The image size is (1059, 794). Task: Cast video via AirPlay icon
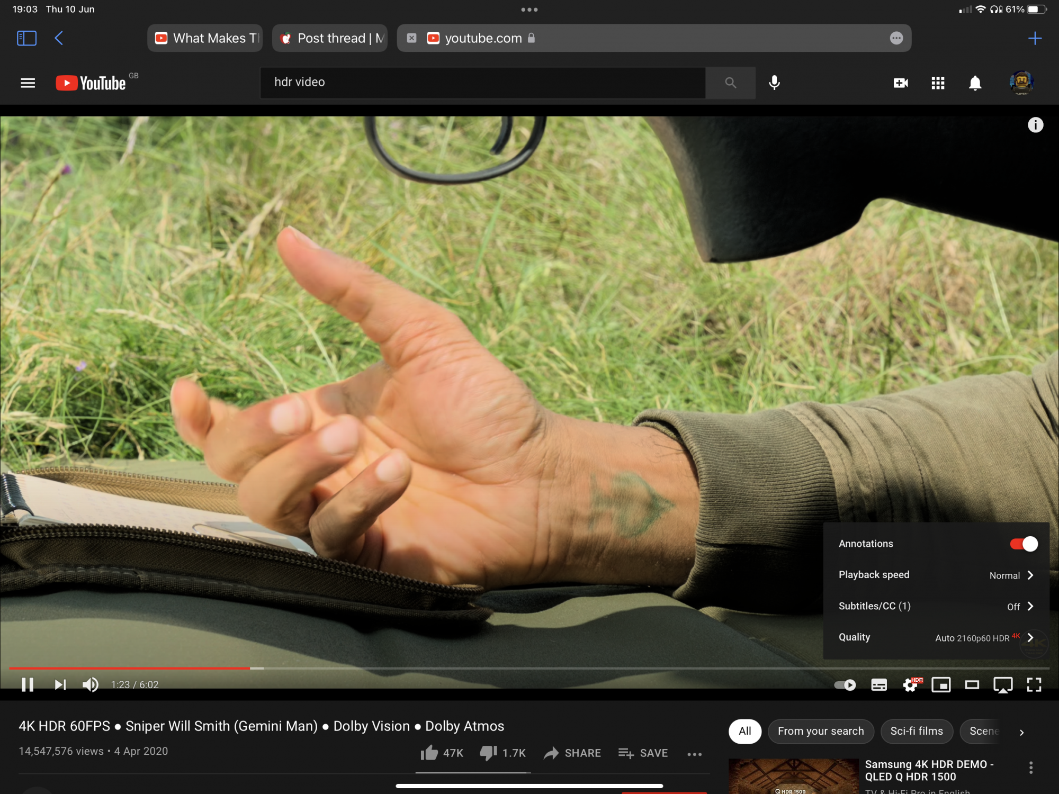click(1003, 685)
